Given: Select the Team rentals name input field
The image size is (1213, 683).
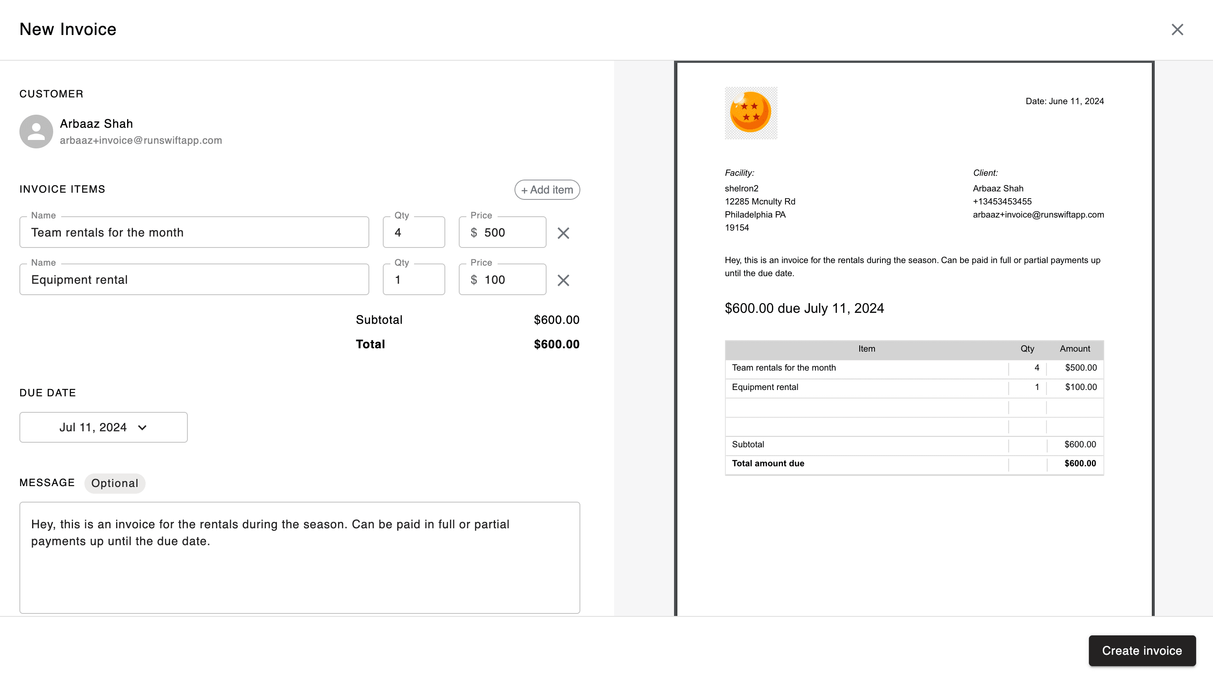Looking at the screenshot, I should [x=194, y=232].
